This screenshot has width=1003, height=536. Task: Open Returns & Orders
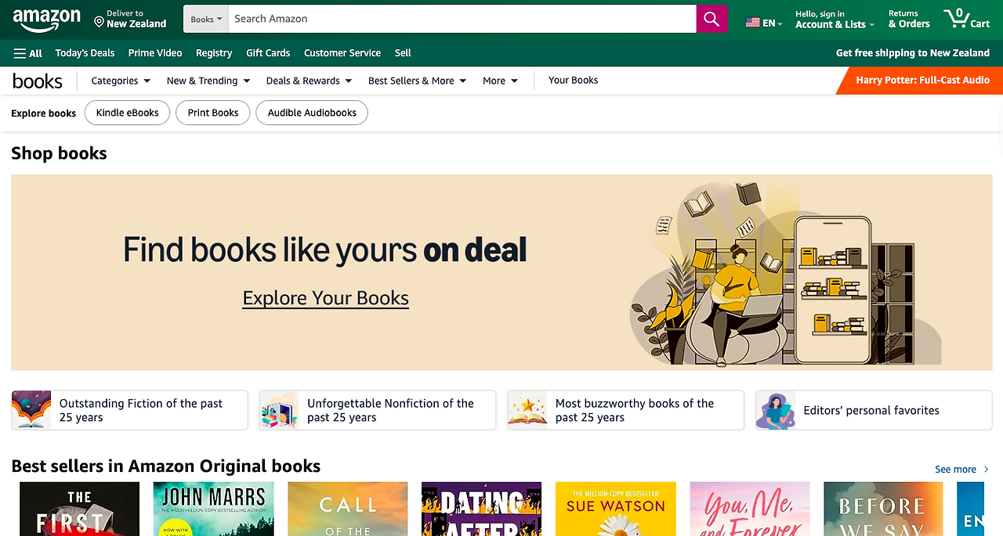point(909,20)
